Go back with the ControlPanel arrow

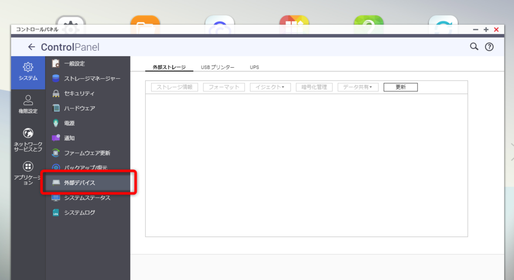point(32,47)
